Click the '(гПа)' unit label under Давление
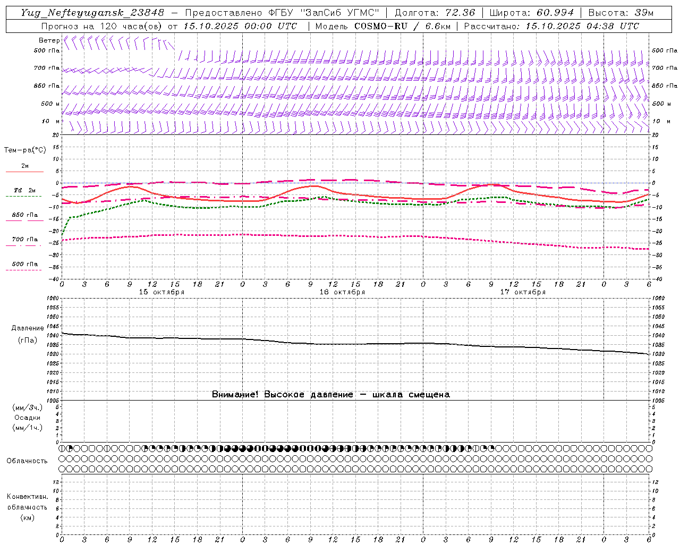The image size is (680, 544). 28,340
